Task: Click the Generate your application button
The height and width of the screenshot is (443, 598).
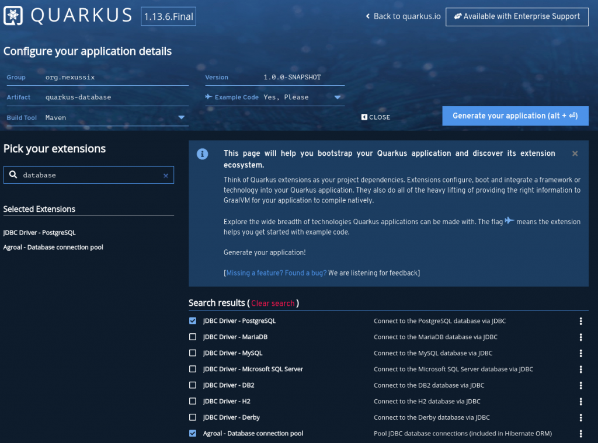Action: [x=515, y=116]
